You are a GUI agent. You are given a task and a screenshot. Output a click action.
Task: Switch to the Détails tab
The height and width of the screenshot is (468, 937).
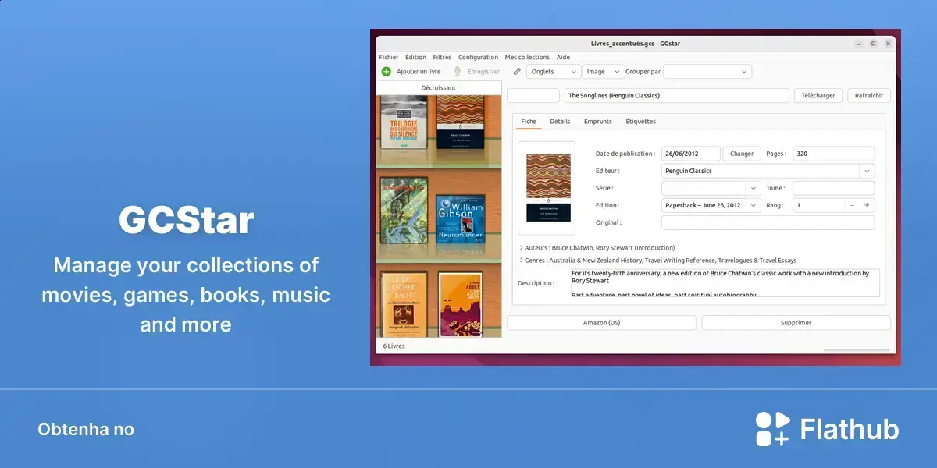click(560, 122)
